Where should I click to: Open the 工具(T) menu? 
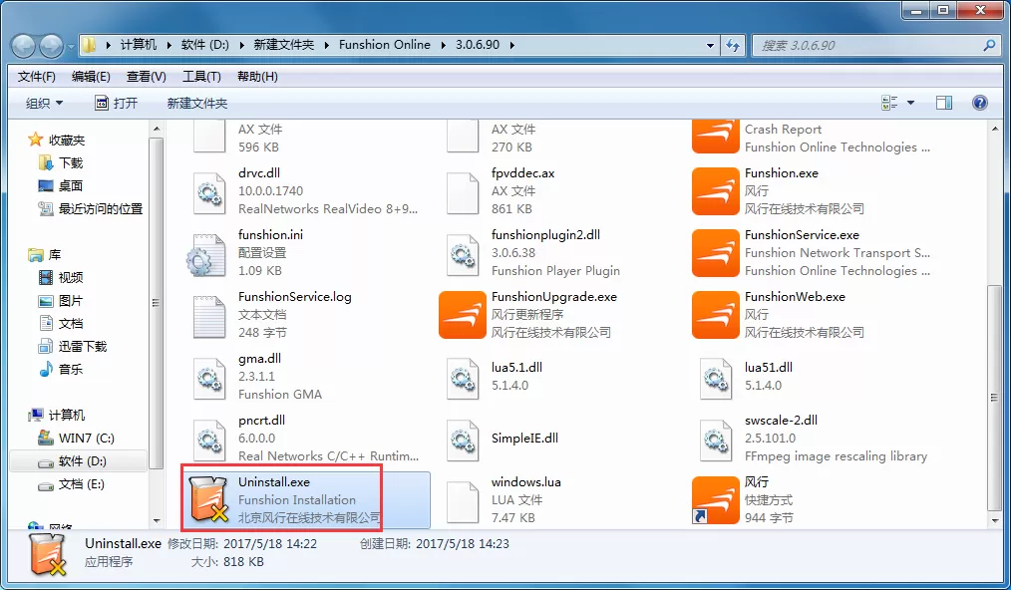pyautogui.click(x=201, y=77)
